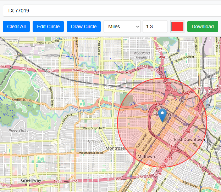Open the red circle color swatch

click(177, 27)
